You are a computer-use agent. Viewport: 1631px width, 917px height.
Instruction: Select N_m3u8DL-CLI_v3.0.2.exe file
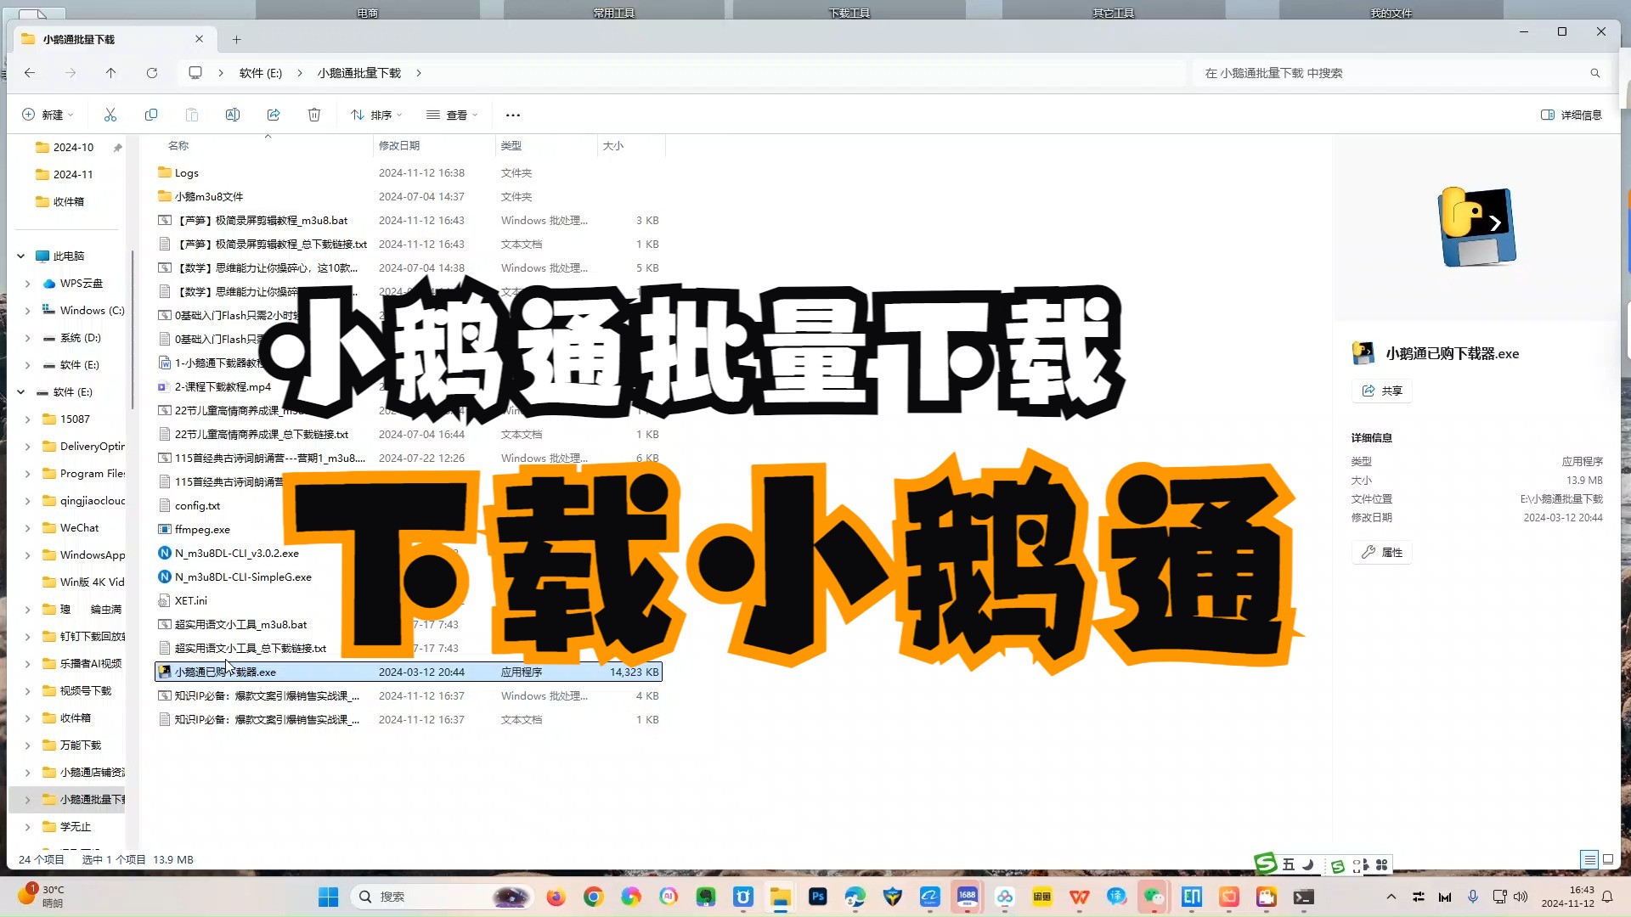coord(236,553)
